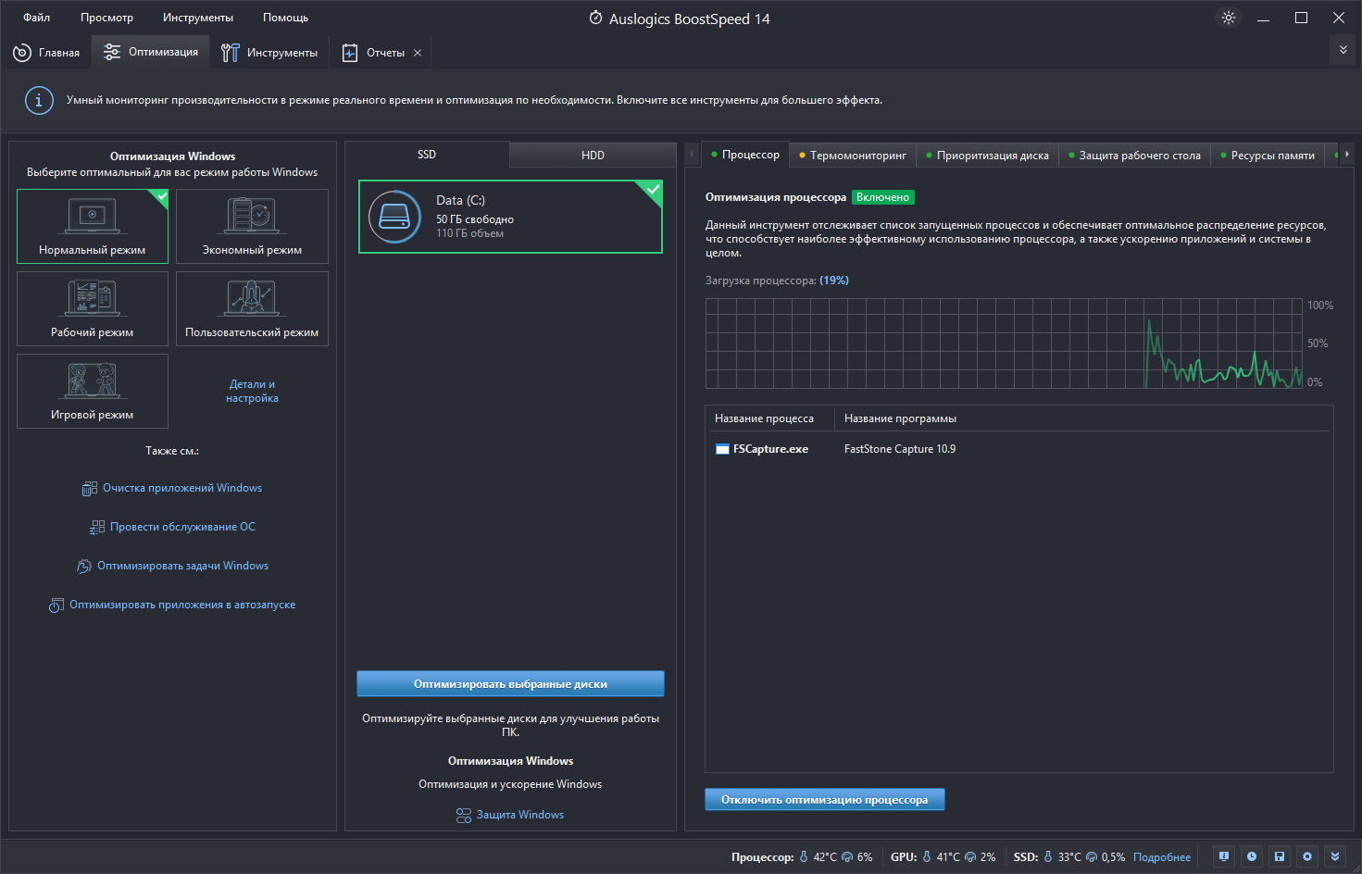The width and height of the screenshot is (1362, 874).
Task: Click the GPU load gauge icon
Action: tap(970, 857)
